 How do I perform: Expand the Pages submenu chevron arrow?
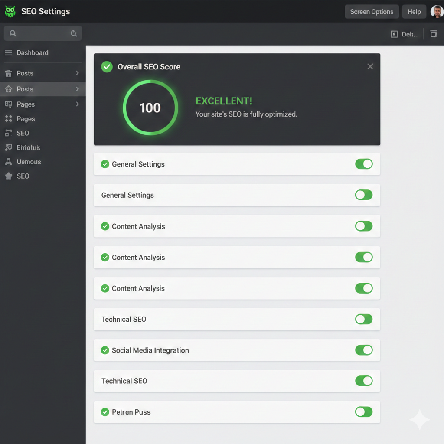click(x=77, y=104)
